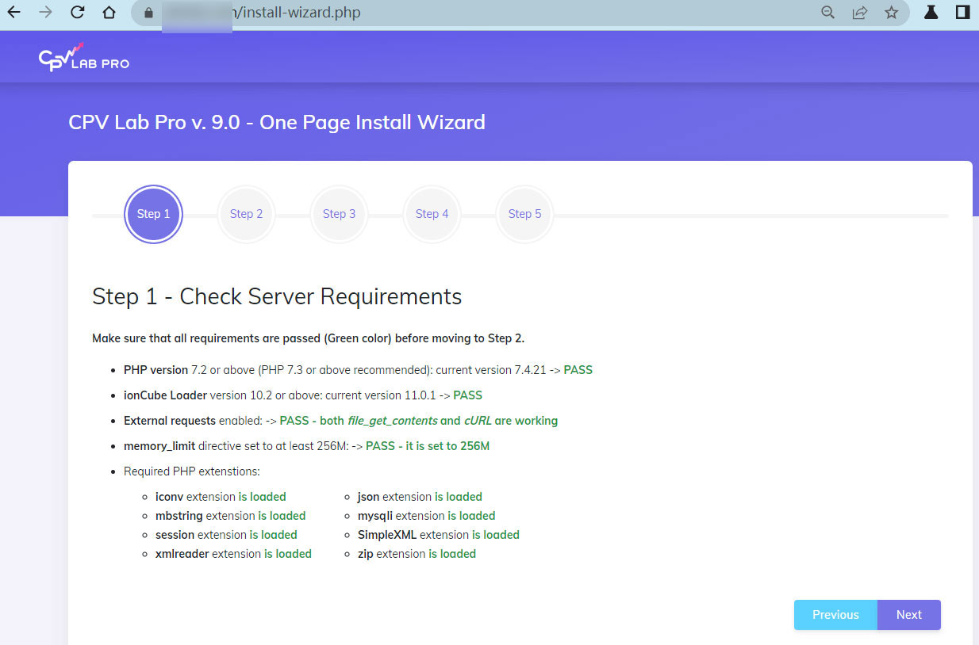Bookmark this page with star icon
979x645 pixels.
coord(891,13)
